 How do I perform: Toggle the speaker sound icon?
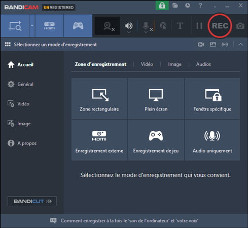pos(129,25)
